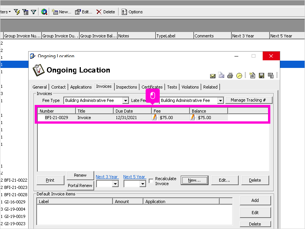The width and height of the screenshot is (305, 229).
Task: Click Add in Default Invoice items
Action: pyautogui.click(x=255, y=201)
